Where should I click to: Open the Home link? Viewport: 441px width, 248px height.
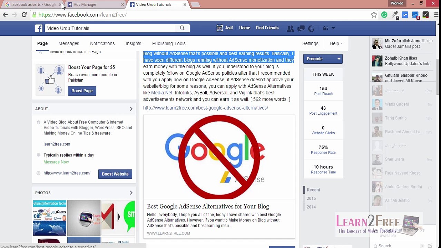[245, 28]
